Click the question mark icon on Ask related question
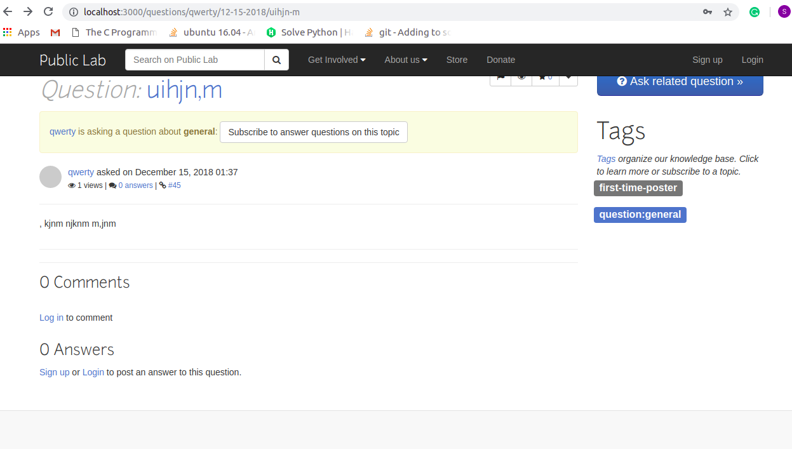Viewport: 792px width, 449px height. [x=621, y=81]
